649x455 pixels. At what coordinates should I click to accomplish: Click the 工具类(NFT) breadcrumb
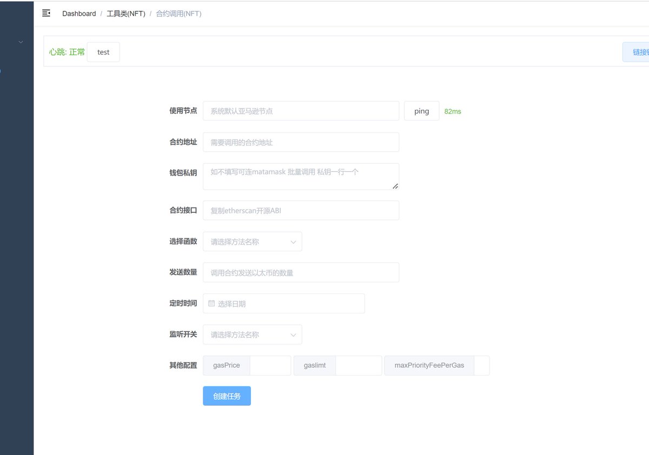pos(125,13)
